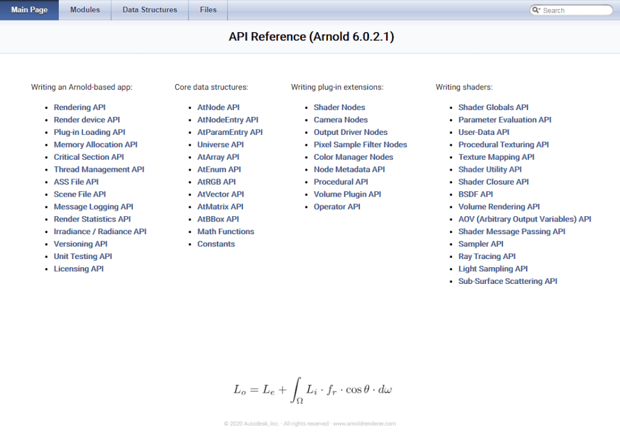Open the Shader Globals API page
Viewport: 620px width, 434px height.
(493, 107)
